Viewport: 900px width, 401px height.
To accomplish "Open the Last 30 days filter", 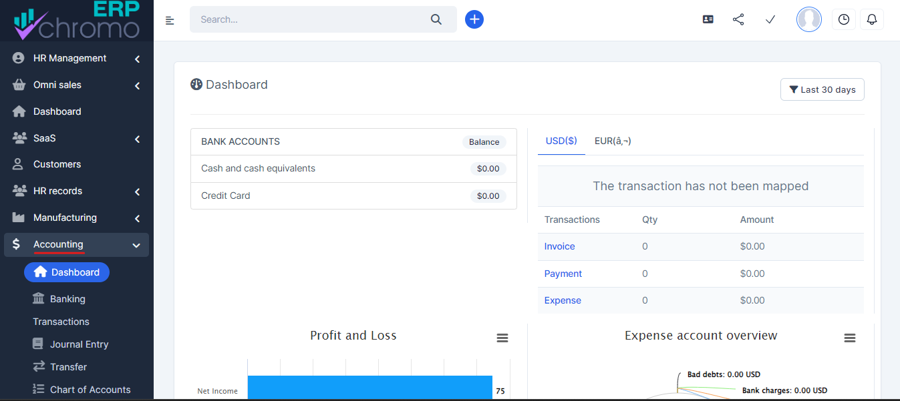I will [822, 89].
